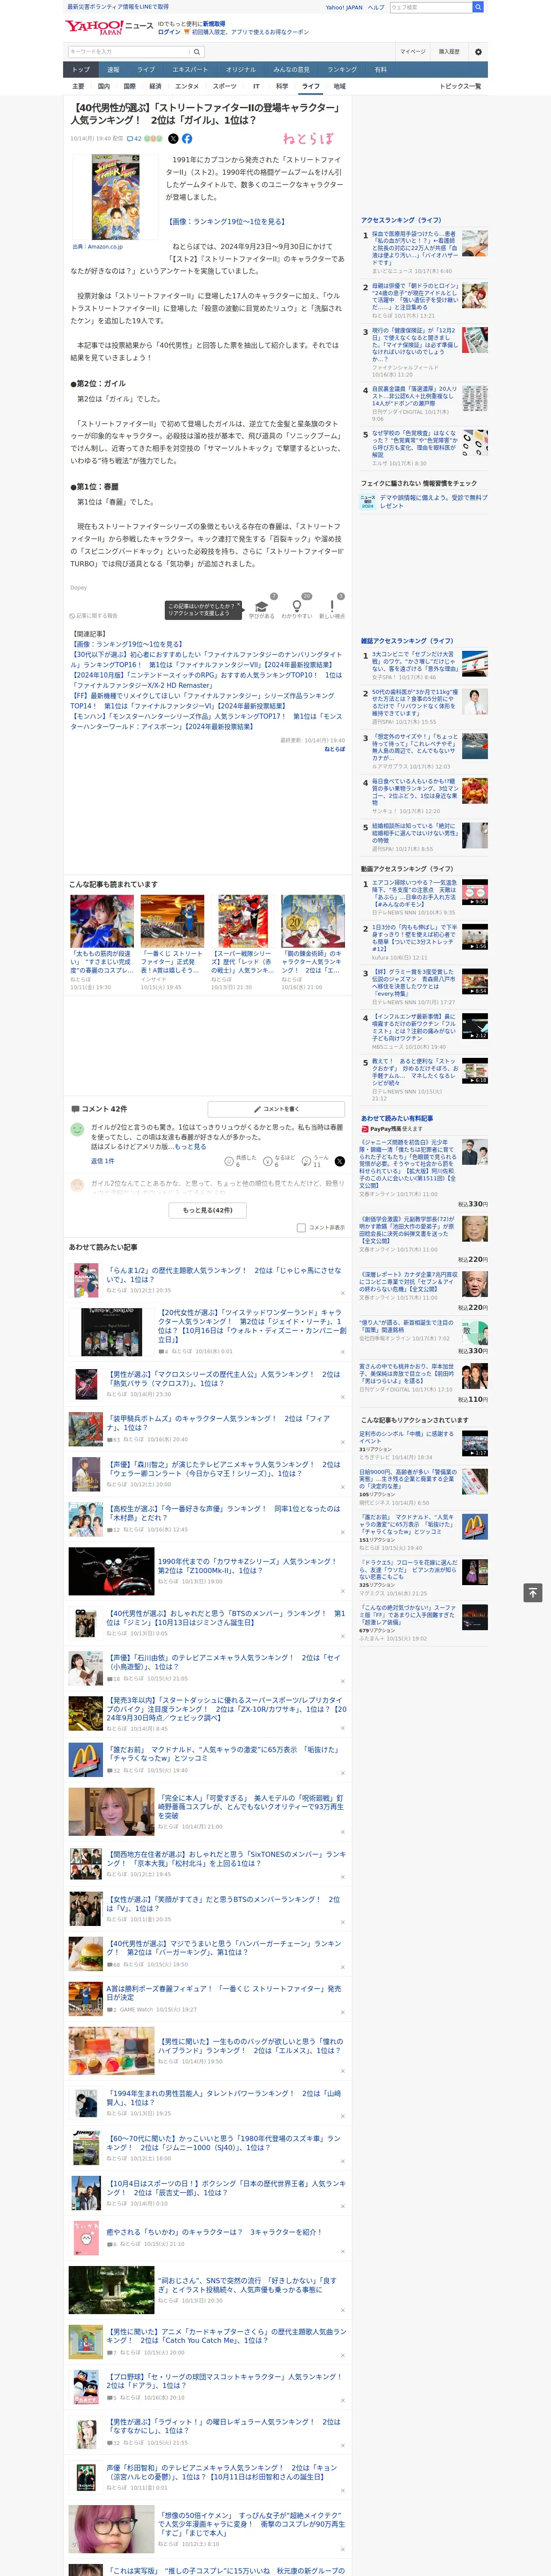551x2576 pixels.
Task: Open the 装甲騎兵ボトムズ ranking article
Action: coord(219,1423)
